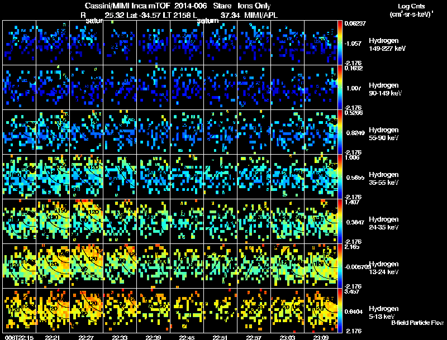447x340 pixels.
Task: Click the 2.165 maximum value of the 13-24 keV scale
Action: point(351,247)
